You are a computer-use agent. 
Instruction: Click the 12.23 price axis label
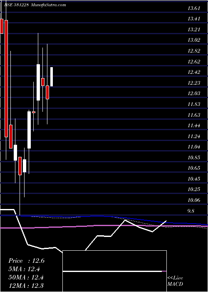[194, 83]
